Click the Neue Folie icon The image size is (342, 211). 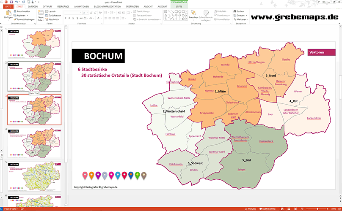[41, 14]
